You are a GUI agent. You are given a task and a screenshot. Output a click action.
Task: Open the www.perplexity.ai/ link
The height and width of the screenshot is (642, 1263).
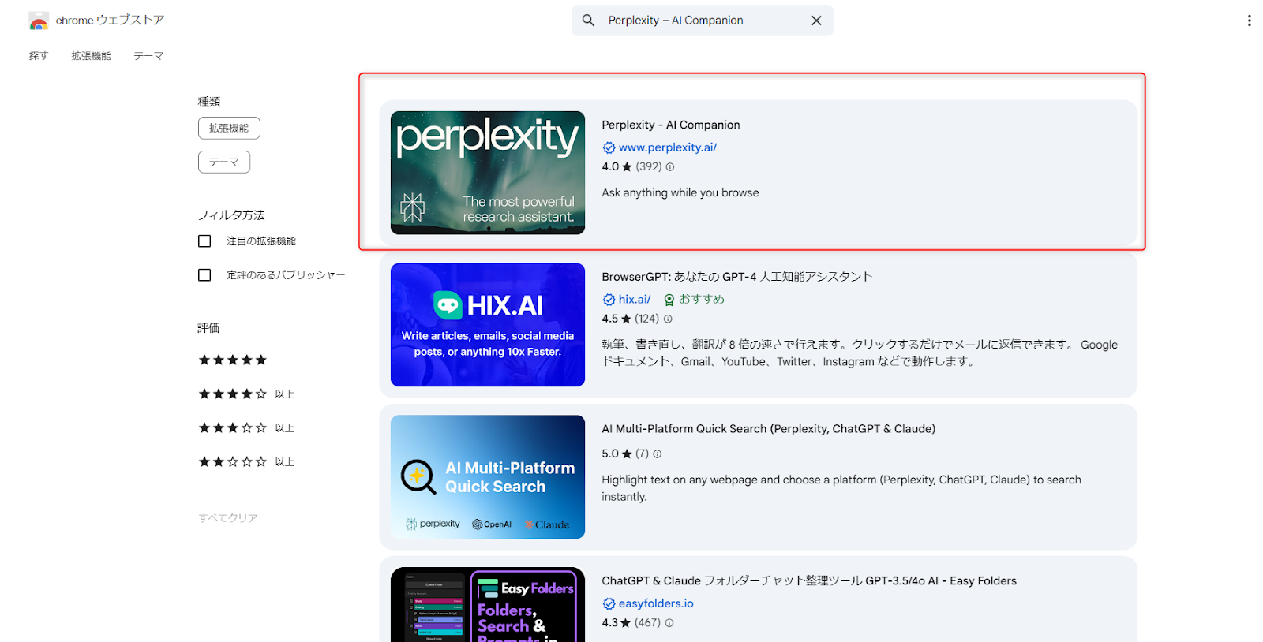668,147
